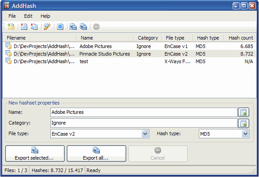Expand the Hash type MD5 dropdown
Image resolution: width=259 pixels, height=177 pixels.
(x=246, y=134)
